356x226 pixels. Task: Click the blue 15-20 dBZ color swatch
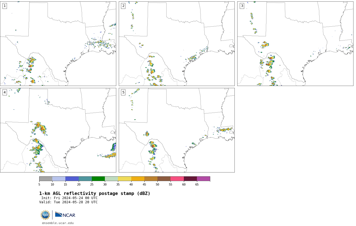click(x=72, y=179)
